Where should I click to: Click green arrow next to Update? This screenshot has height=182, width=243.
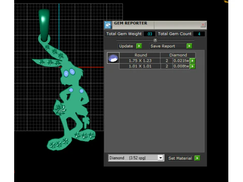139,46
